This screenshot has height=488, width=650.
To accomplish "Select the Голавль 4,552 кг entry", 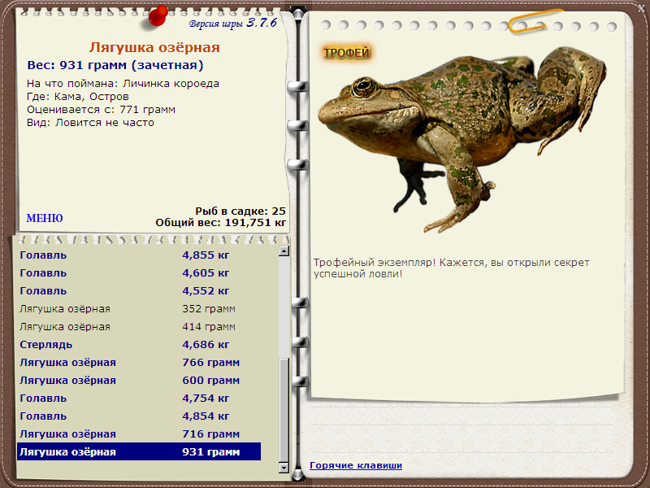I will pyautogui.click(x=139, y=291).
